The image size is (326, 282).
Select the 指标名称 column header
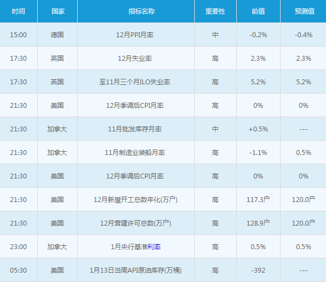[x=136, y=11]
